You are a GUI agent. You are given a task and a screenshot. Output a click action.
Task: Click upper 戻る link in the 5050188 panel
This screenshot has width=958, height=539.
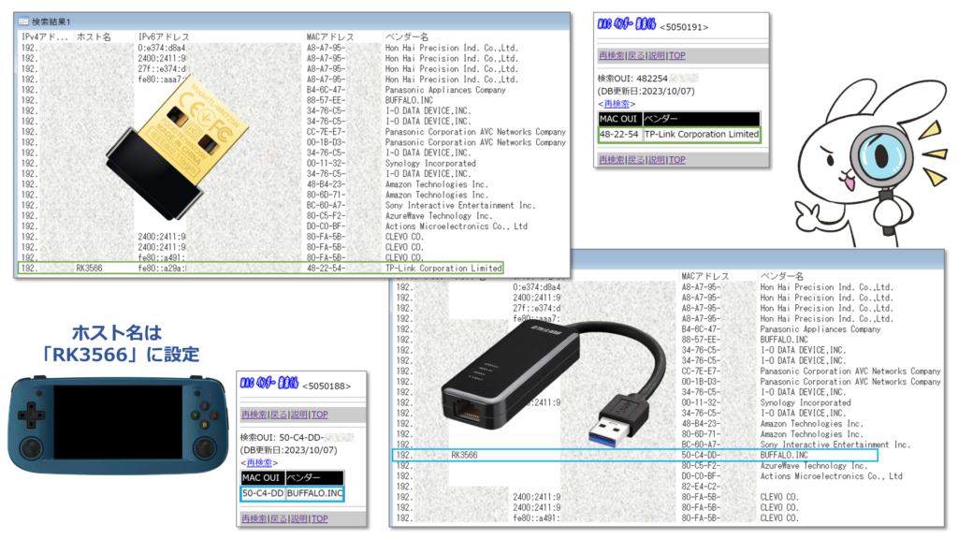279,415
